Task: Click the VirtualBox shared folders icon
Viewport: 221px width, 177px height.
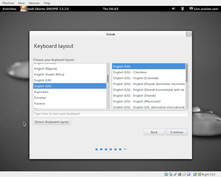Action: click(184, 174)
